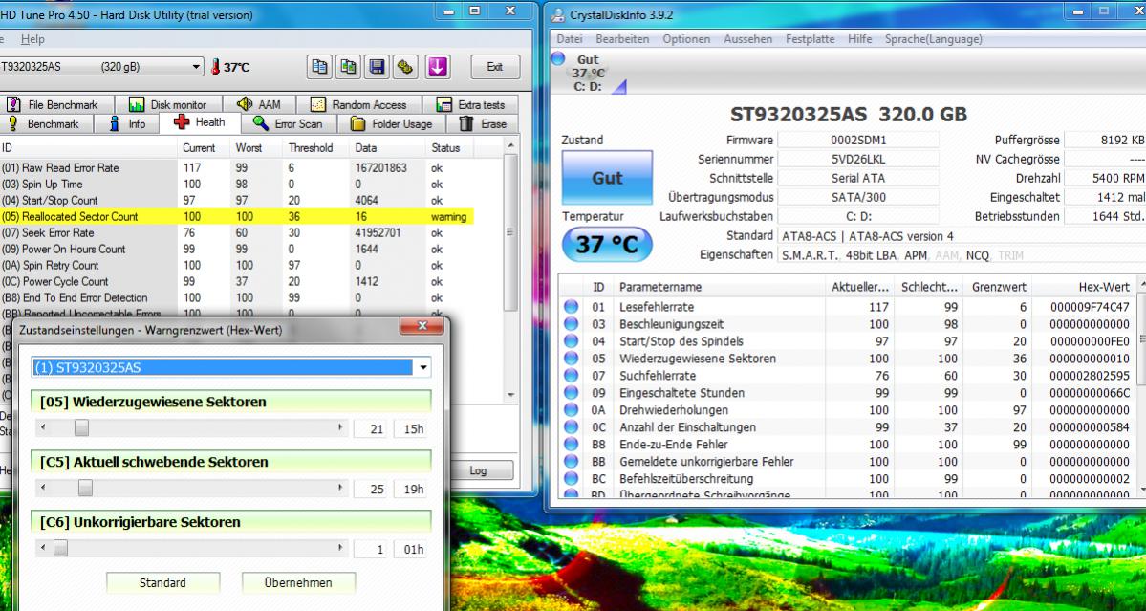Open the Hilfe menu in CrystalDiskInfo
Image resolution: width=1146 pixels, height=611 pixels.
(859, 39)
